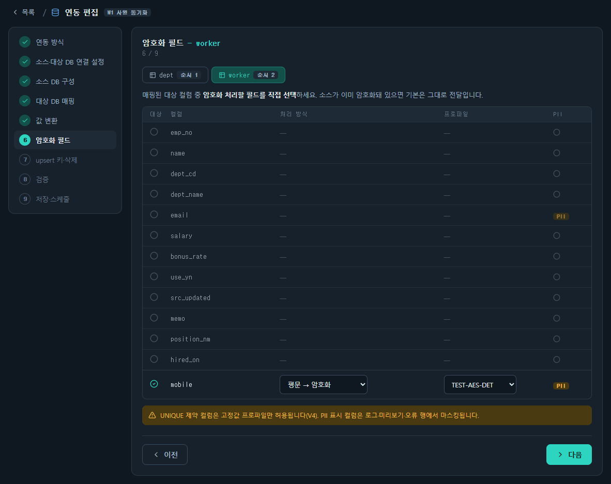This screenshot has height=484, width=611.
Task: Go to 소스·대상 DB 연결 설정 step
Action: pyautogui.click(x=65, y=61)
